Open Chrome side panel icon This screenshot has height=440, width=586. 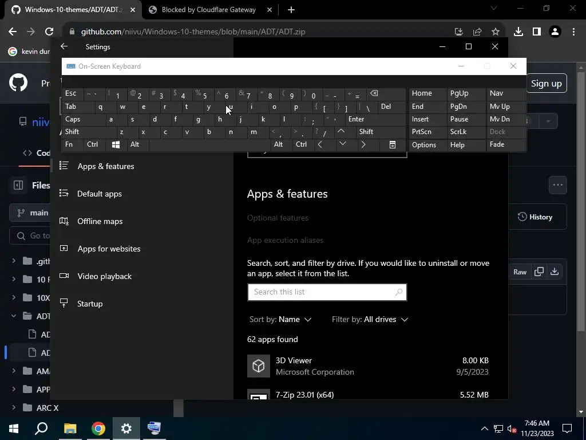pos(537,32)
